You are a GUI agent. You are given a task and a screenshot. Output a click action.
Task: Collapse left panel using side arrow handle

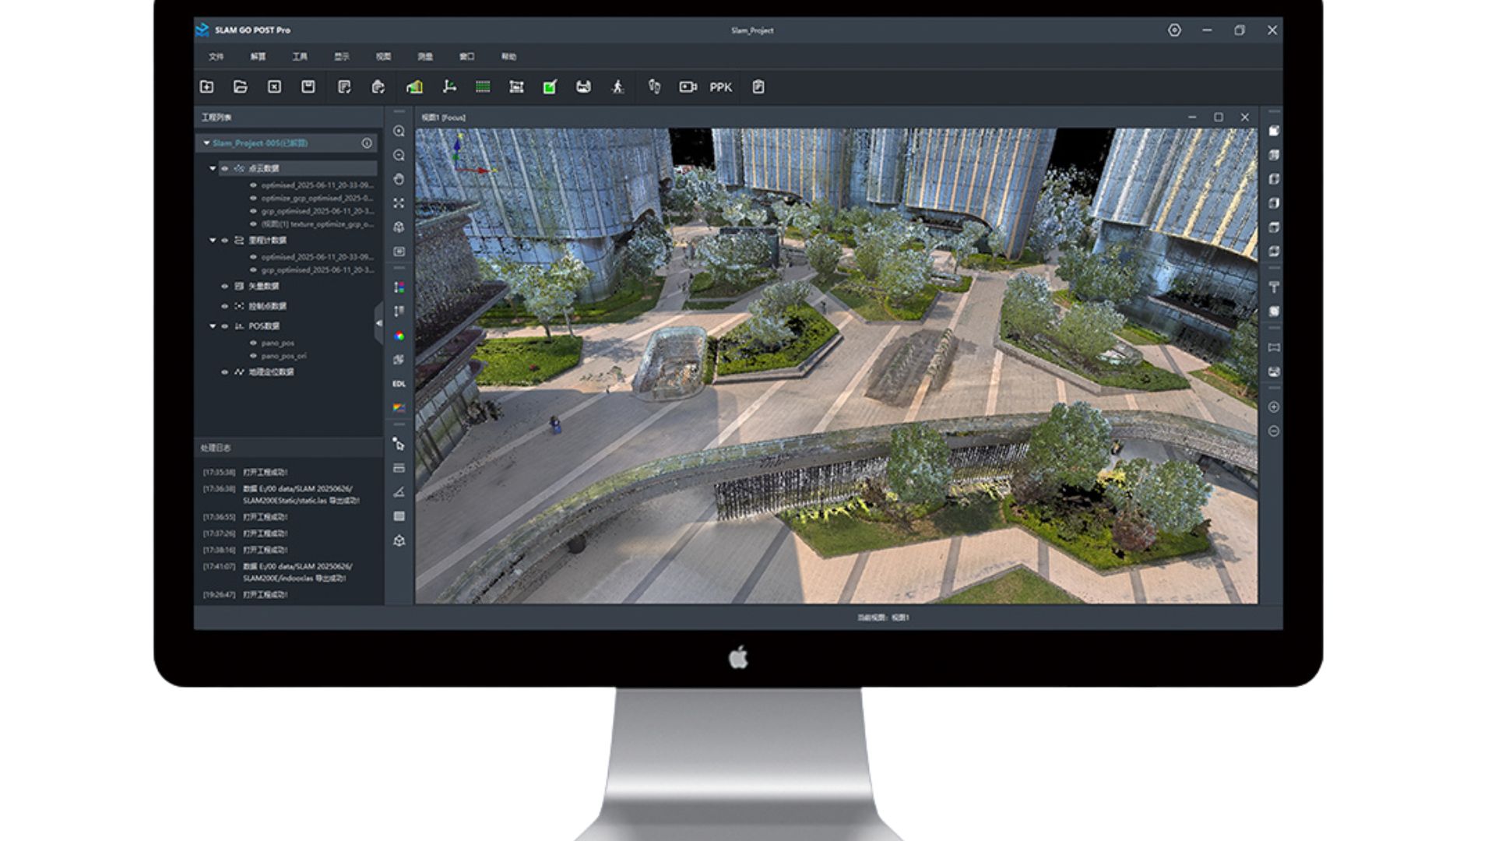379,323
